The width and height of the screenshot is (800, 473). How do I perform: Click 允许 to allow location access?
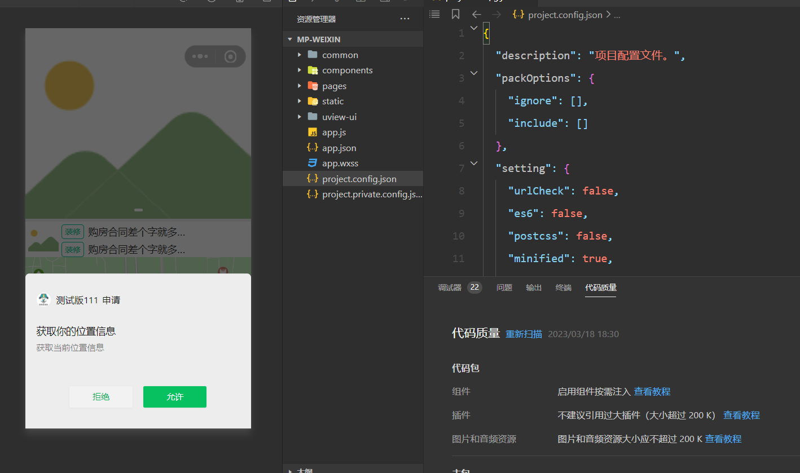coord(175,397)
